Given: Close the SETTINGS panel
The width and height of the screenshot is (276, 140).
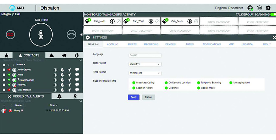Looking at the screenshot, I should [x=274, y=38].
